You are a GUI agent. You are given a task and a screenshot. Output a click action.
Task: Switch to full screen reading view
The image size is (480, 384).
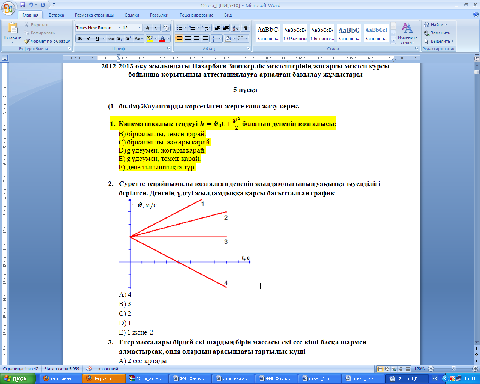pos(387,369)
